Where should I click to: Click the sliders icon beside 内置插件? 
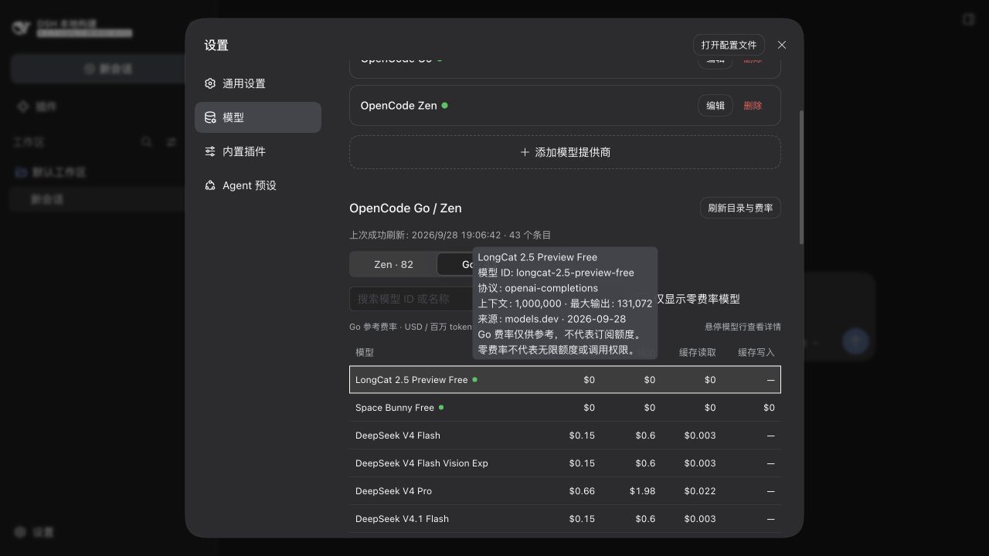(x=210, y=151)
